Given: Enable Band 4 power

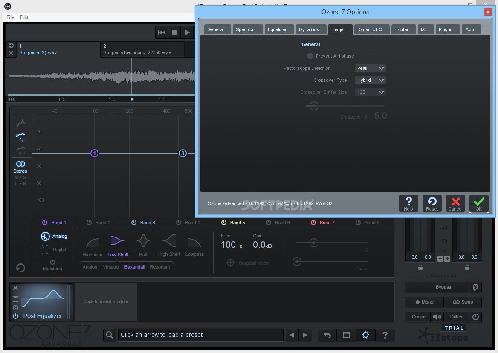Looking at the screenshot, I should point(179,223).
